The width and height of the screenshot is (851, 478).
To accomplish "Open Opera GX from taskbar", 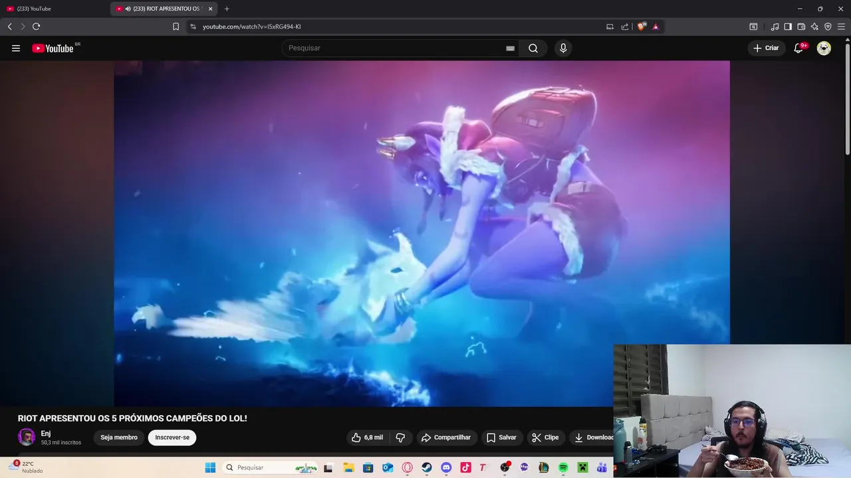I will pyautogui.click(x=407, y=467).
